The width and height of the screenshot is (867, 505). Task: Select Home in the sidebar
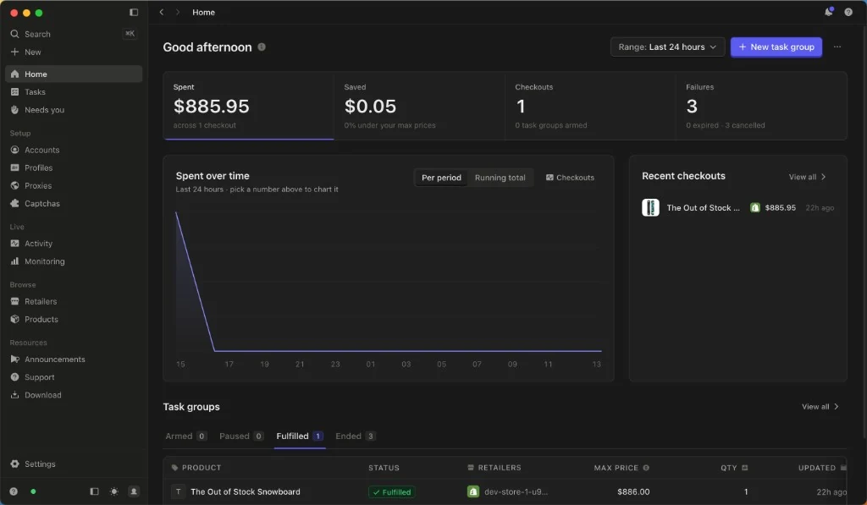[x=74, y=74]
